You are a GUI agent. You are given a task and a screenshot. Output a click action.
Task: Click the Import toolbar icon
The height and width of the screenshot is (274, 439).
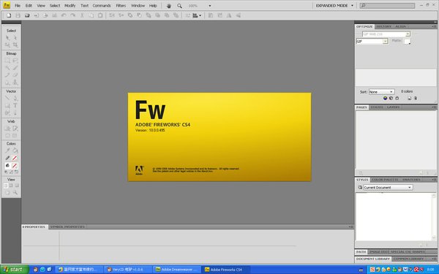tap(37, 15)
